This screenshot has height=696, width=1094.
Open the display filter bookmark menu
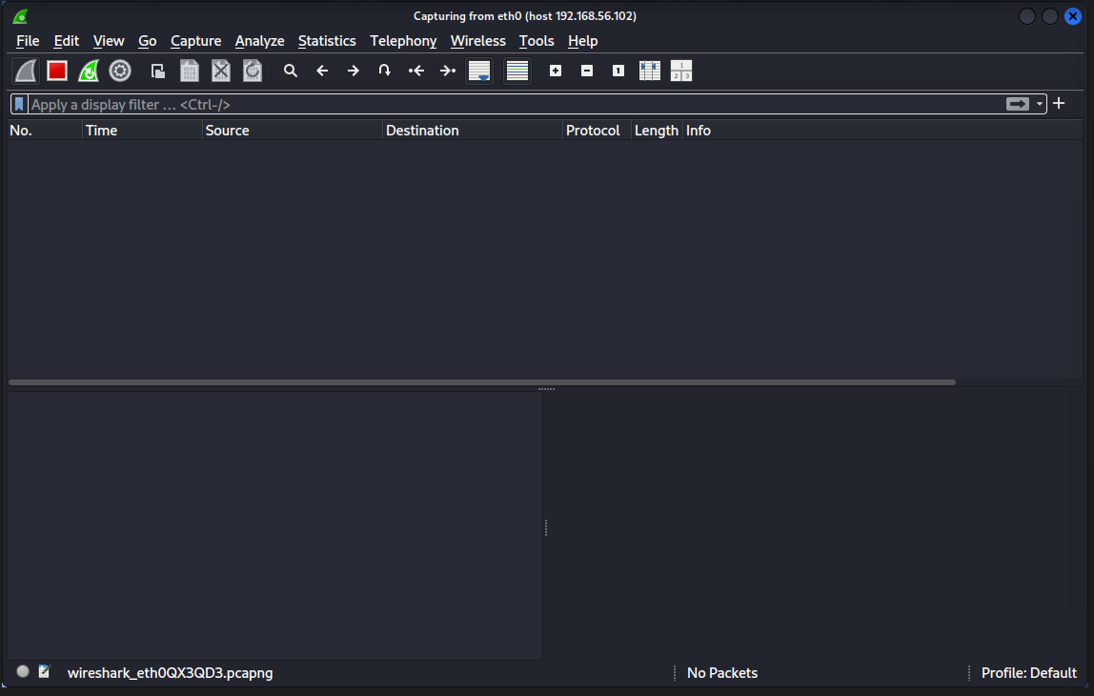coord(19,104)
